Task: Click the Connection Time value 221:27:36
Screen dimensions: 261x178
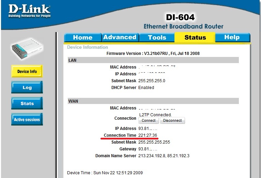Action: click(148, 135)
